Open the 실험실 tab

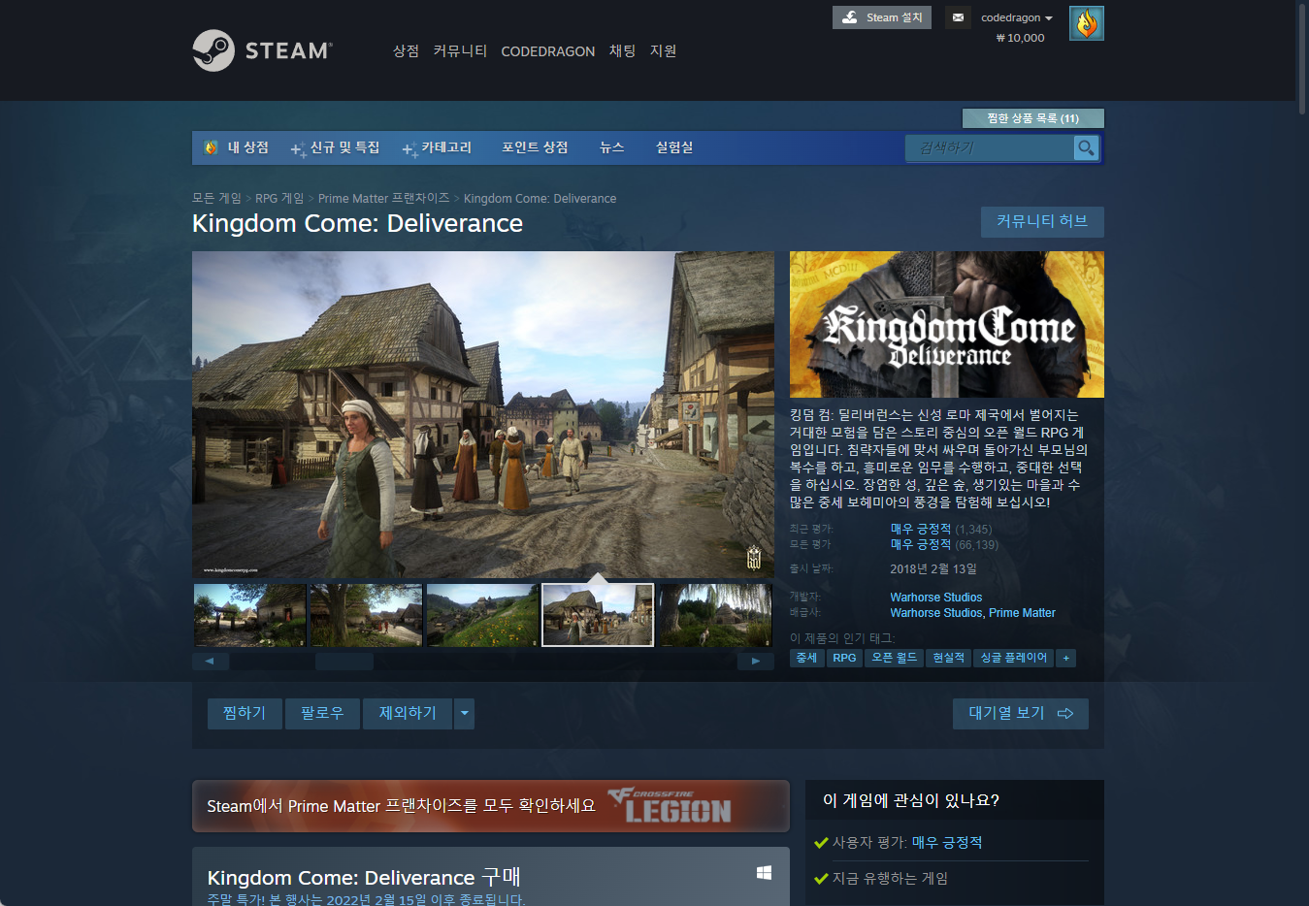pos(674,147)
